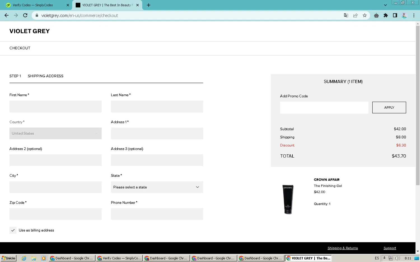This screenshot has width=420, height=262.
Task: Select the VIOLET GREY browser tab
Action: [x=107, y=5]
